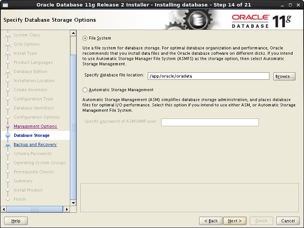Image resolution: width=304 pixels, height=228 pixels.
Task: Click the Database Storage step marker icon
Action: (8, 135)
